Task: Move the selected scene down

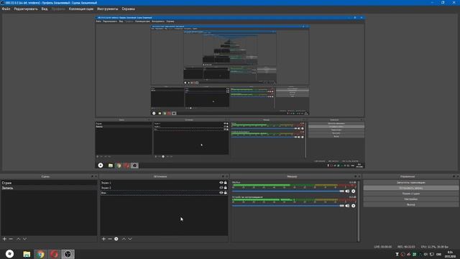Action: 24,239
